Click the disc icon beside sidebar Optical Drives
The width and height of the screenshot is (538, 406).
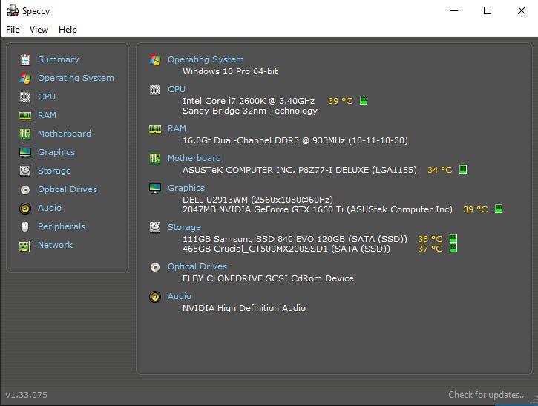(25, 190)
